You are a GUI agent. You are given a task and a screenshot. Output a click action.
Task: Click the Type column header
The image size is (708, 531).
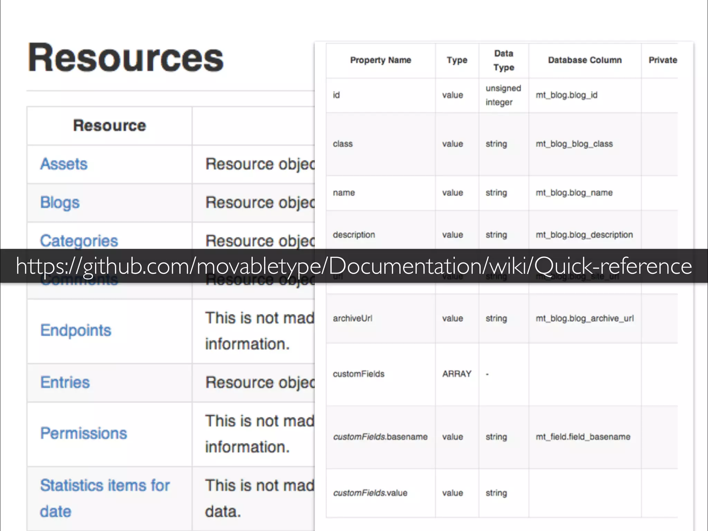[x=457, y=60]
